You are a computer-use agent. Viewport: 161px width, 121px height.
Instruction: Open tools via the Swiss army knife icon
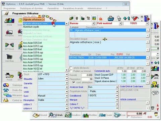point(135,18)
